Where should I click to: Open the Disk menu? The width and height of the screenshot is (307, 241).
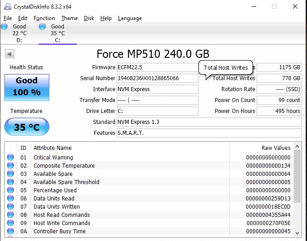89,18
